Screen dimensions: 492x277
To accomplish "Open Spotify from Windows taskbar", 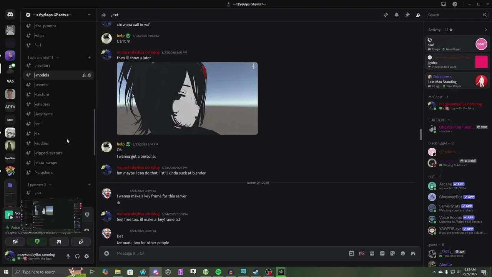I will pyautogui.click(x=218, y=272).
